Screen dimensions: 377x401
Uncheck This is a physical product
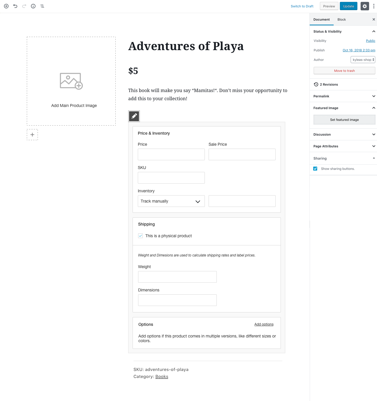click(x=140, y=236)
